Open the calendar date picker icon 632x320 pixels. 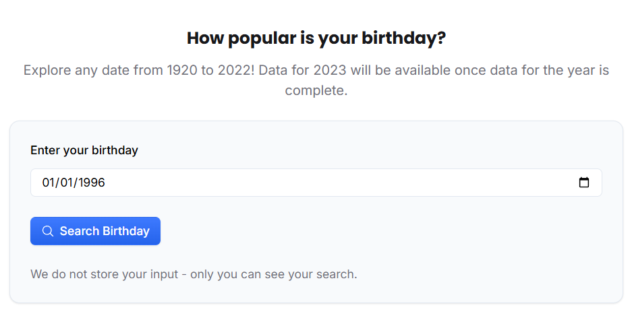(584, 183)
